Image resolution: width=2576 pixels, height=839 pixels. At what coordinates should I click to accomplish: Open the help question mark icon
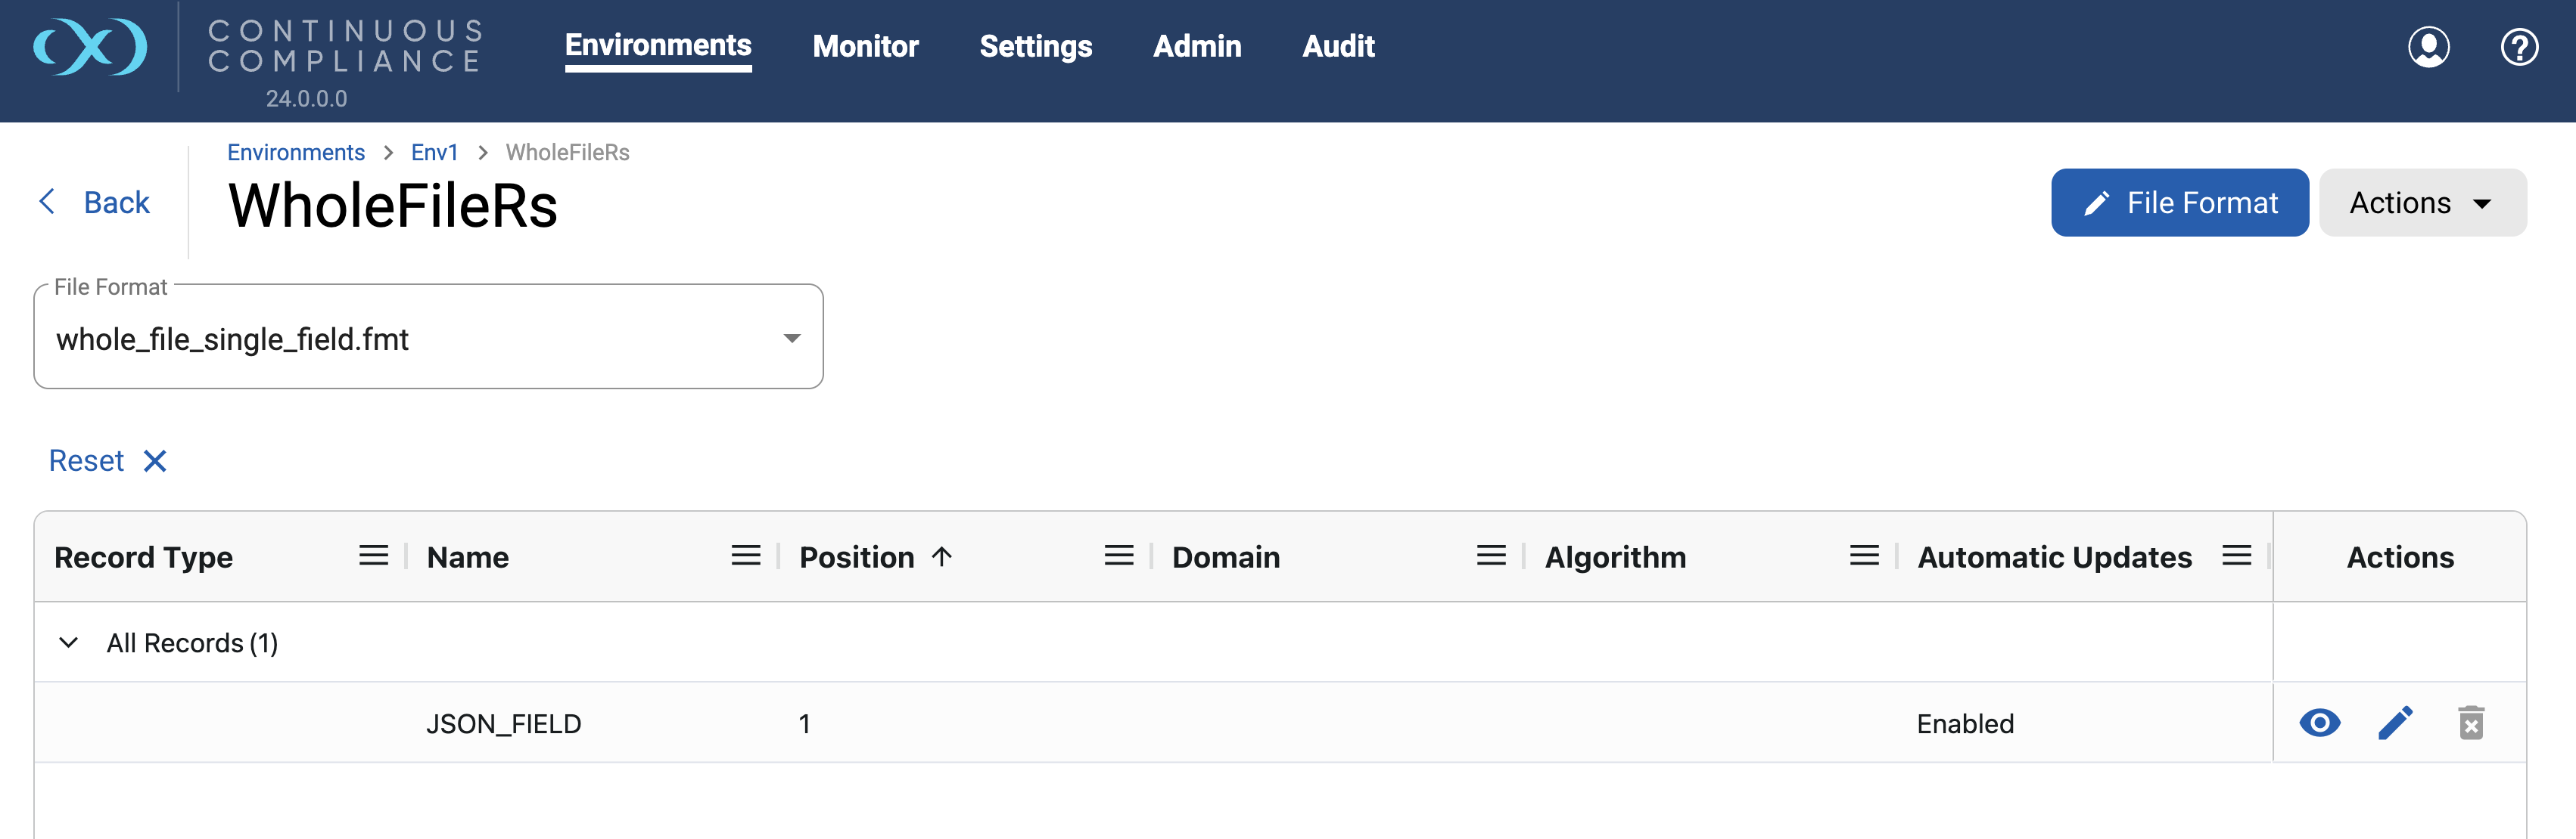coord(2518,47)
